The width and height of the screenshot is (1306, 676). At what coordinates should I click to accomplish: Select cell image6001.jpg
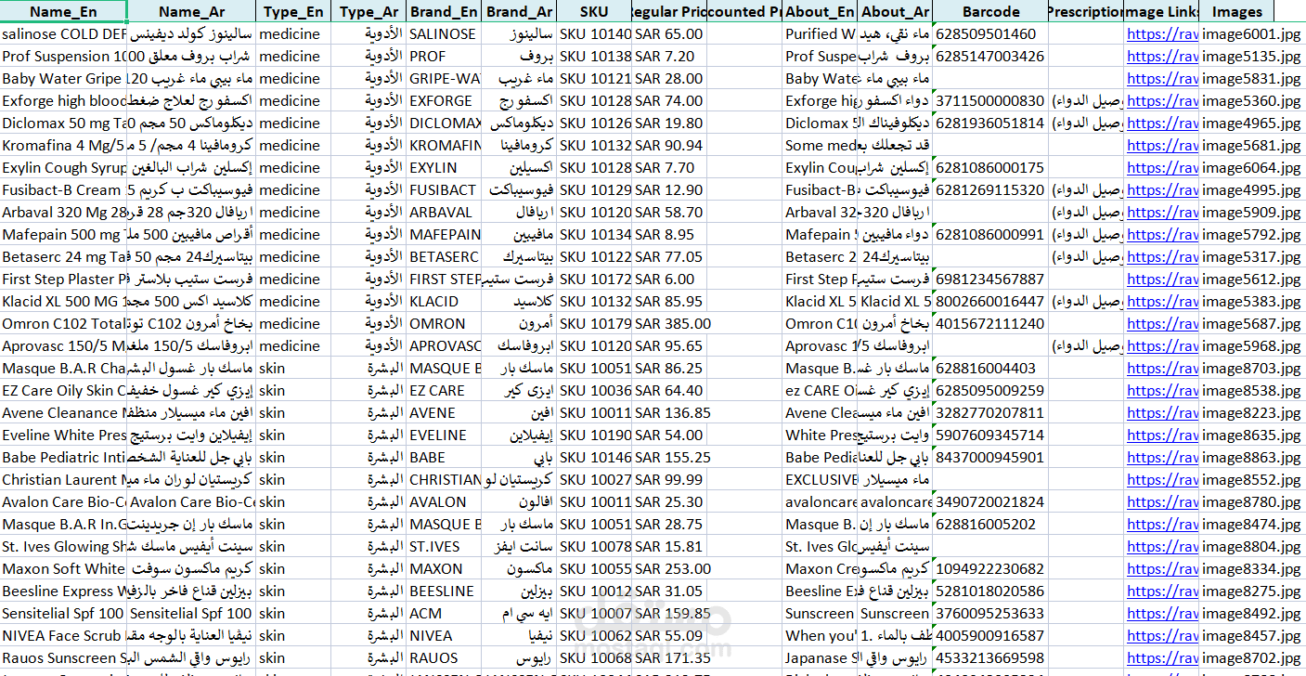1252,34
